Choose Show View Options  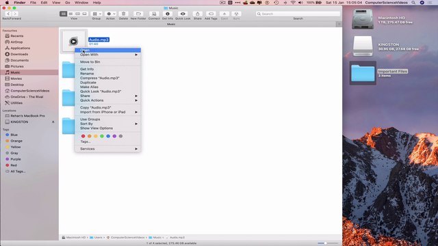(108, 128)
